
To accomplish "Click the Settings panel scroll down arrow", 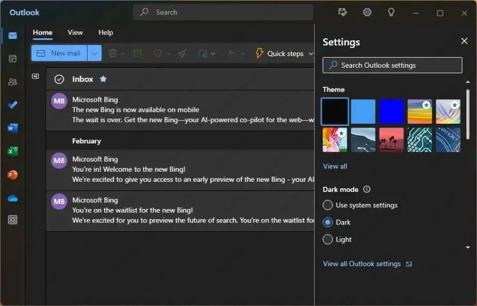I will coord(467,247).
